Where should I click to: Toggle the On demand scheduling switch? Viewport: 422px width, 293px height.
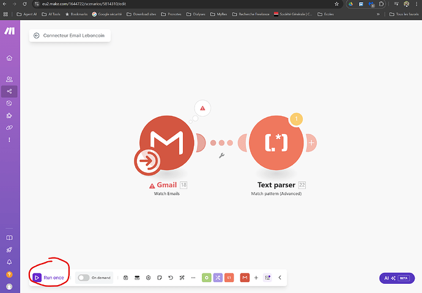(x=83, y=278)
